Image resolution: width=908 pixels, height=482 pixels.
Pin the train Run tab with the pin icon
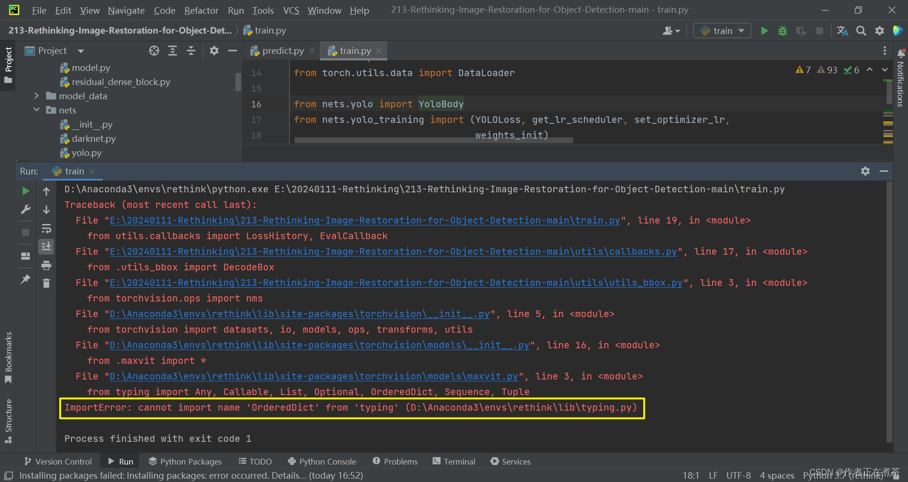click(26, 279)
